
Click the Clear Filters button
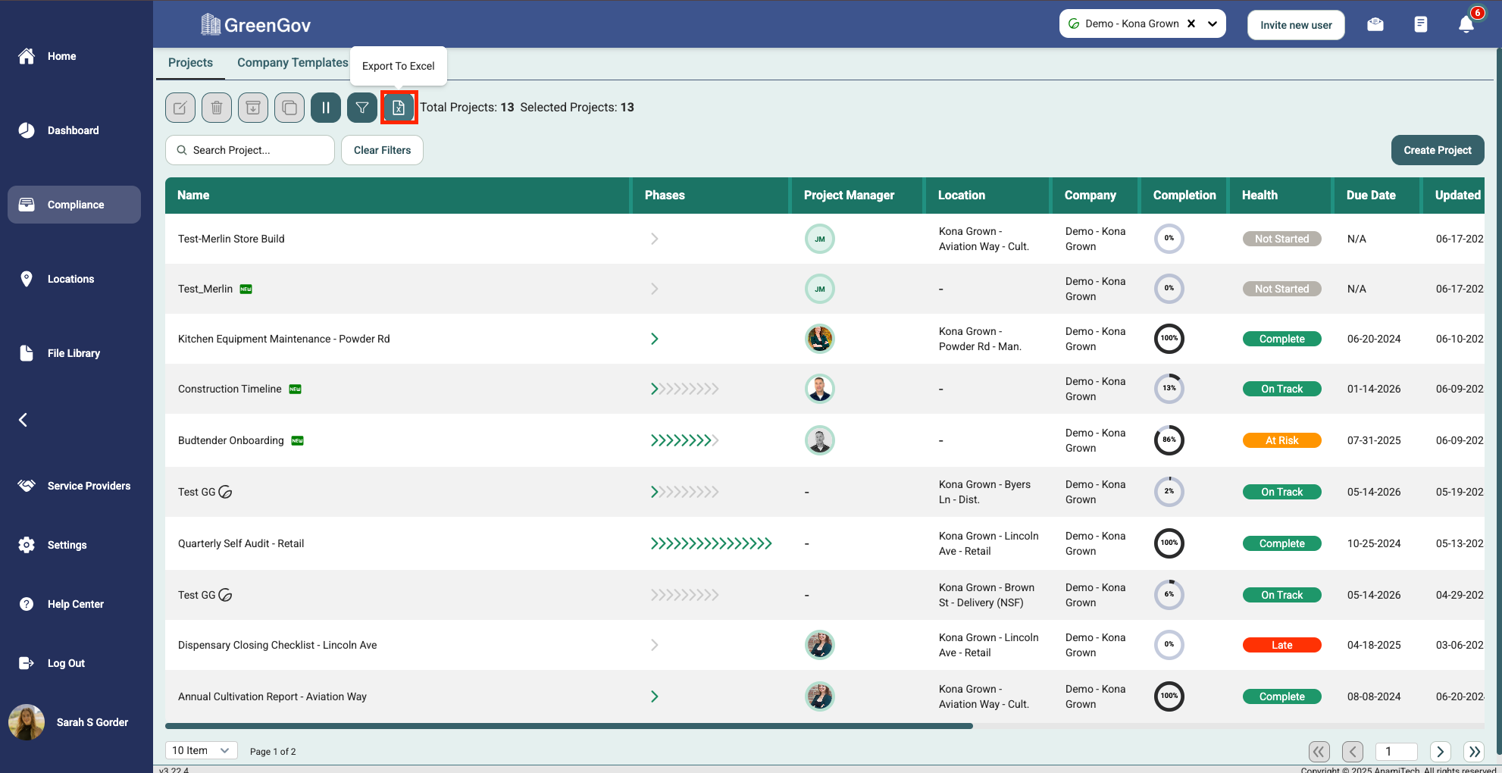pyautogui.click(x=382, y=150)
